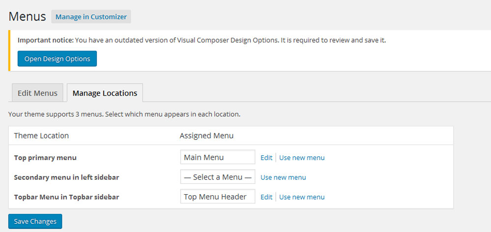Viewport: 491px width, 232px height.
Task: Select the Manage Locations tab
Action: click(x=105, y=93)
